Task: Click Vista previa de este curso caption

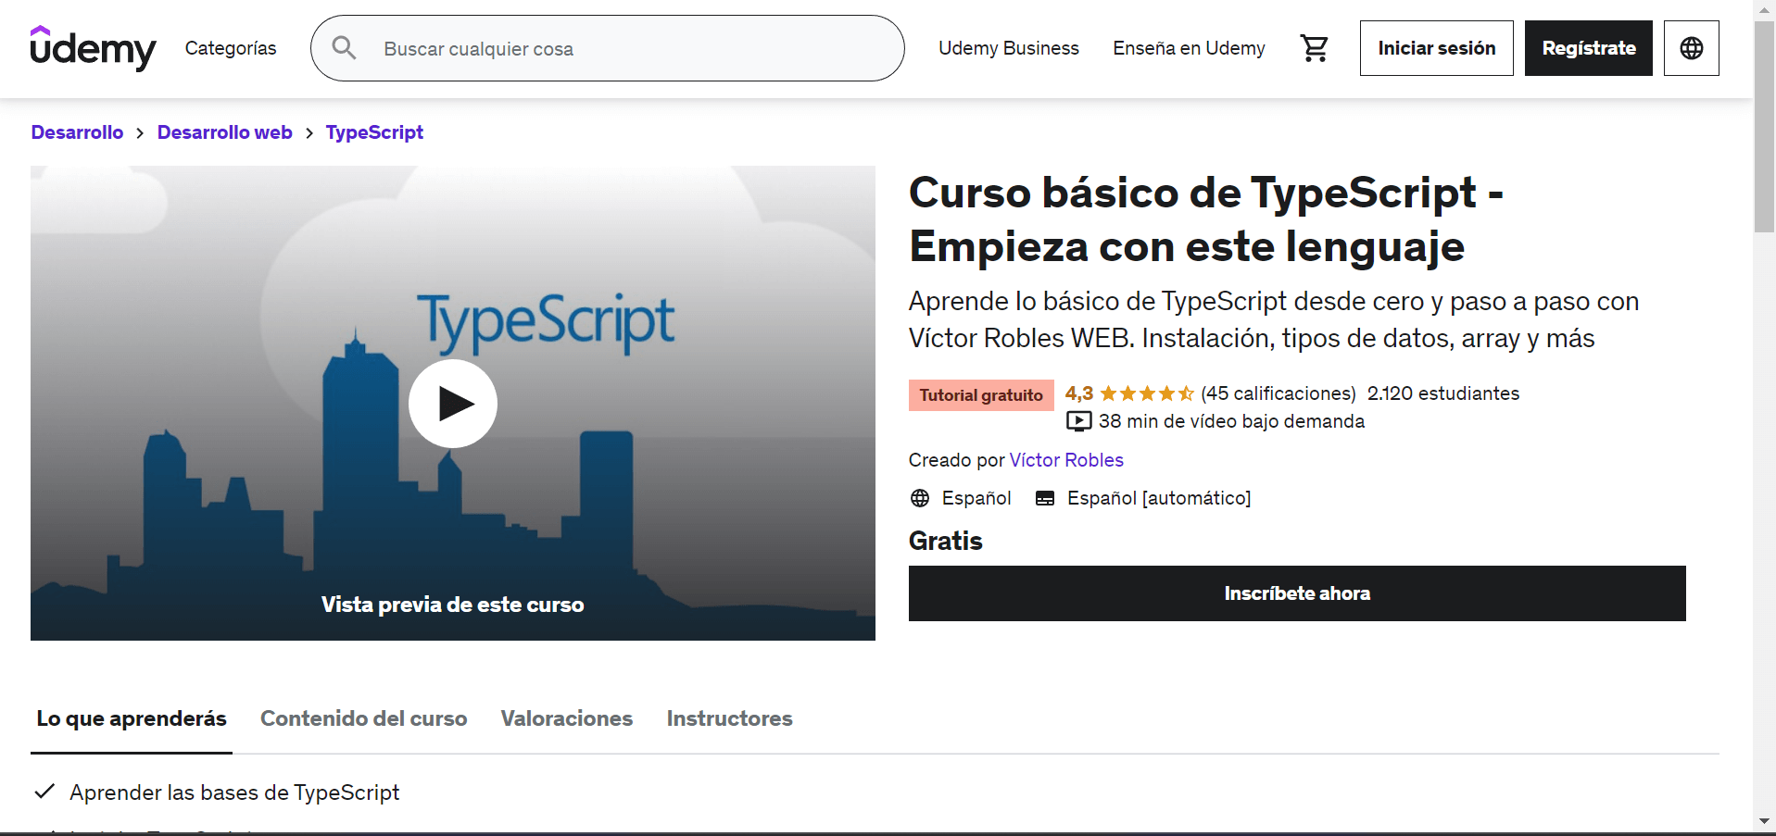Action: pos(453,605)
